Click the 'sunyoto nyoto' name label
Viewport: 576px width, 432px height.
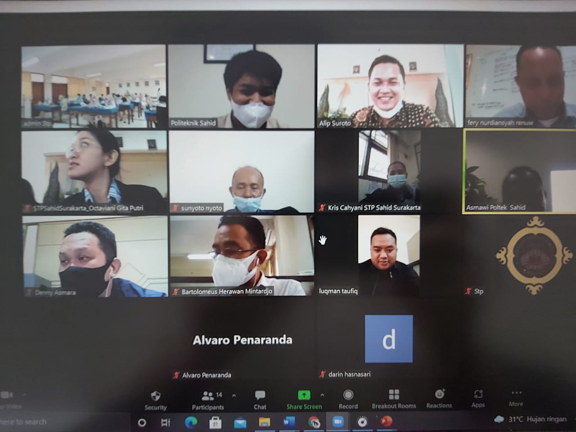point(202,208)
